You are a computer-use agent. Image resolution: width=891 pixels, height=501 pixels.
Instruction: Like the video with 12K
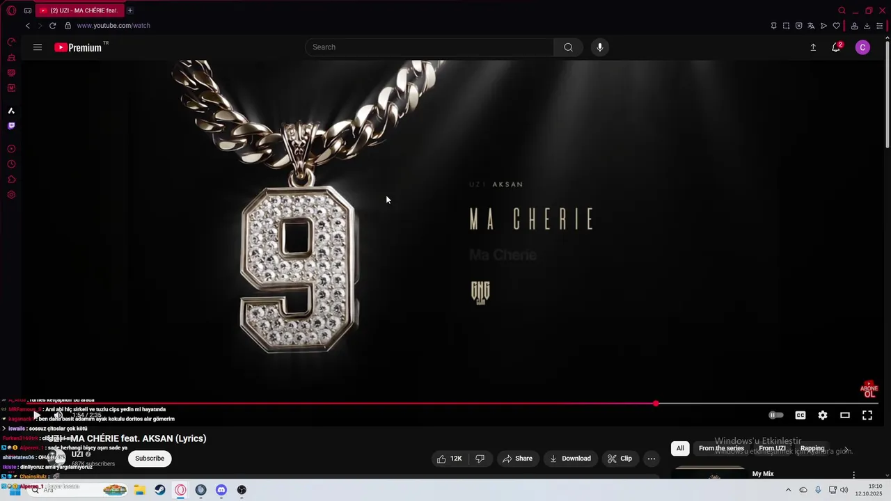coord(449,459)
